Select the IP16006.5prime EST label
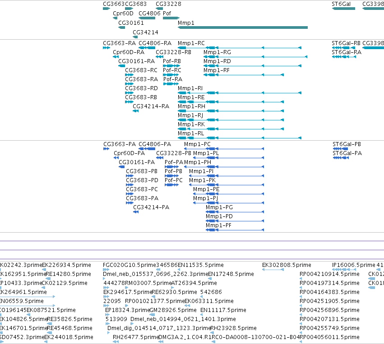Screen dimensions: 384x344 (354, 265)
